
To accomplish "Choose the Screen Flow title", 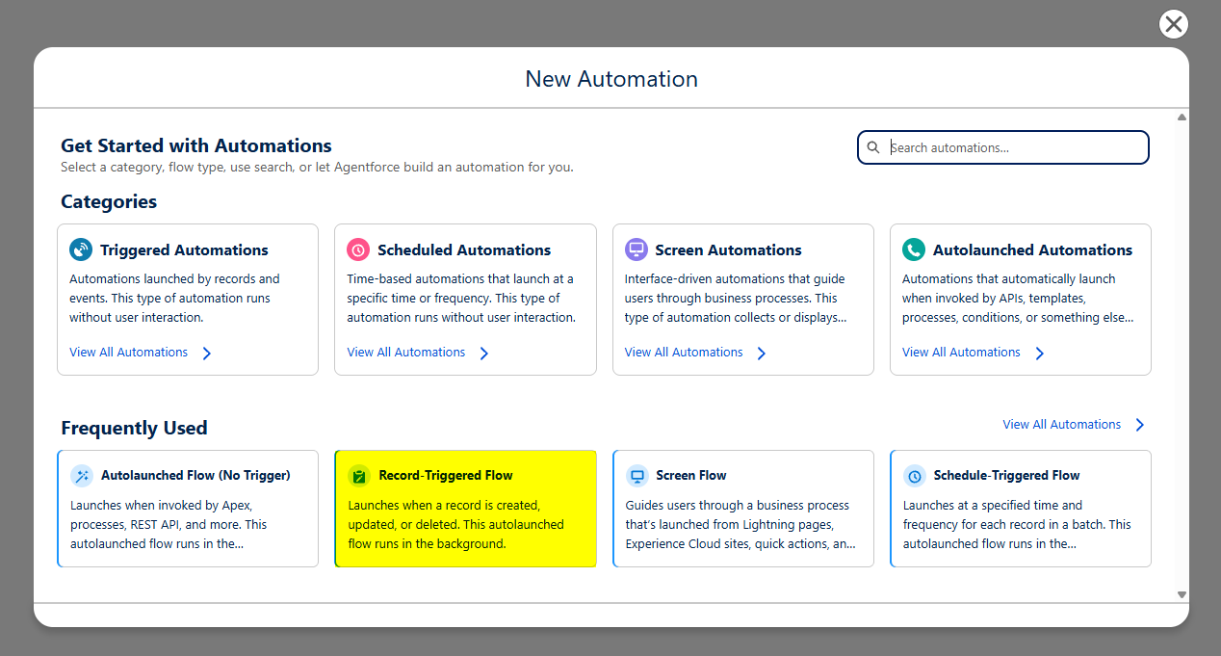I will pyautogui.click(x=691, y=475).
